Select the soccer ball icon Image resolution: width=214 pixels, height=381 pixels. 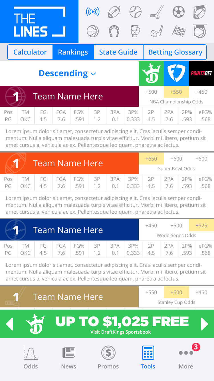(x=179, y=12)
